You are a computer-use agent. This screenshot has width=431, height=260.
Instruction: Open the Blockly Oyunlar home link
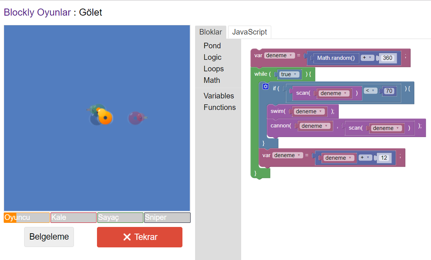pyautogui.click(x=37, y=12)
